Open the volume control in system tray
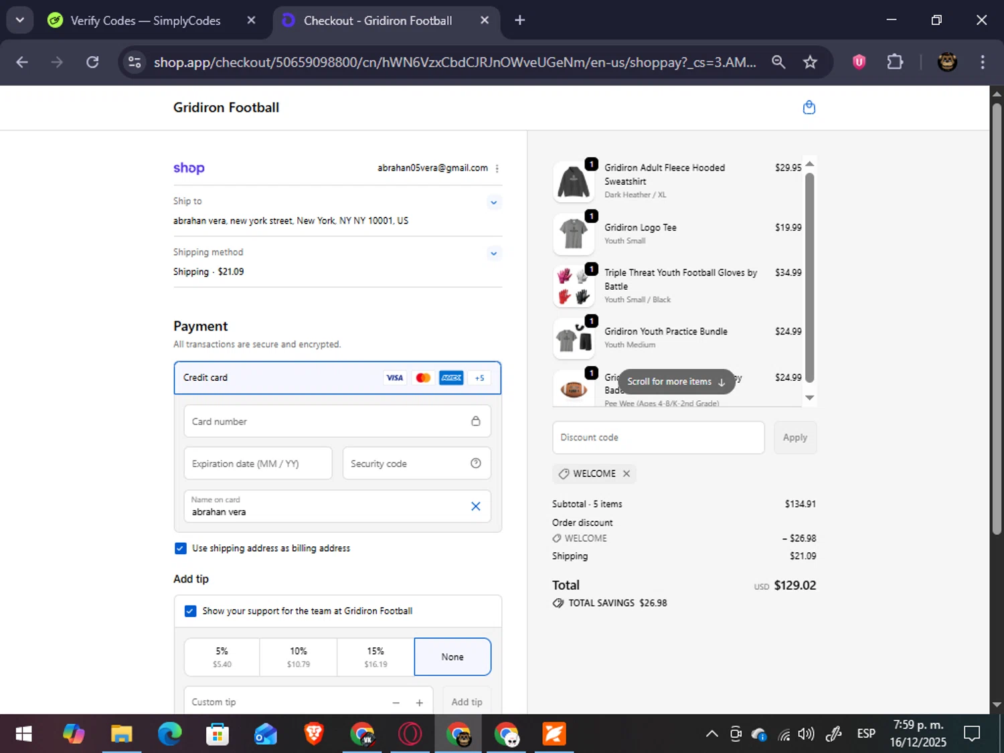1004x753 pixels. (x=806, y=734)
